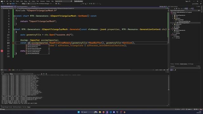
Task: Switch to the GImportTriangularMesh.h editor tab
Action: click(x=22, y=6)
